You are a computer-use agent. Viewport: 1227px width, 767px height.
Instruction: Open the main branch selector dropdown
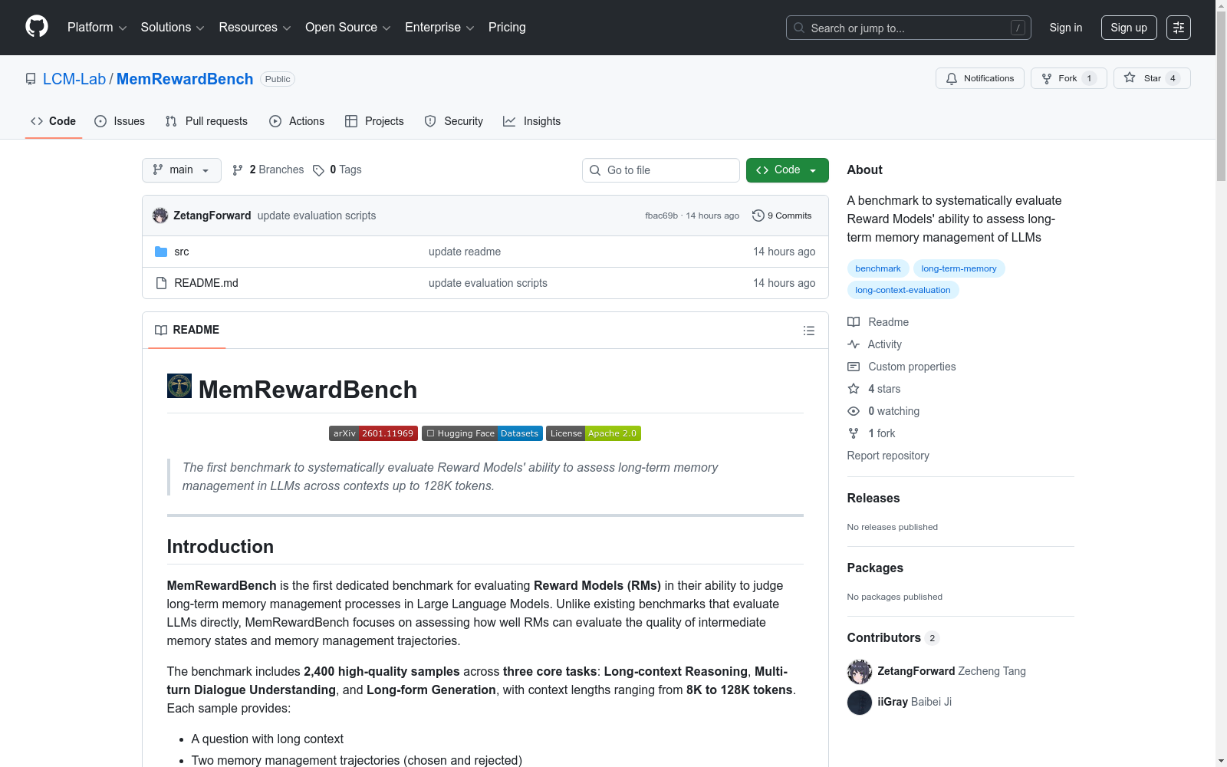pyautogui.click(x=182, y=170)
